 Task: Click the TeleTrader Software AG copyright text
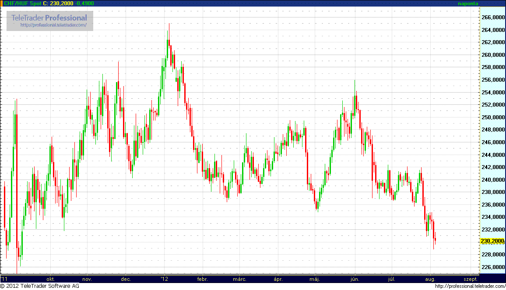coord(40,286)
